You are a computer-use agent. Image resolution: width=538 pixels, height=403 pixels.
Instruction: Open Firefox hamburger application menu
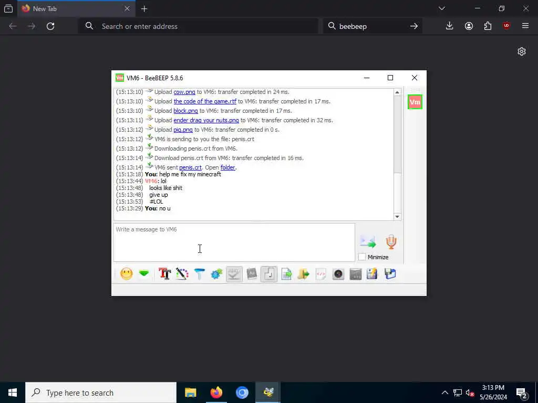pos(525,26)
